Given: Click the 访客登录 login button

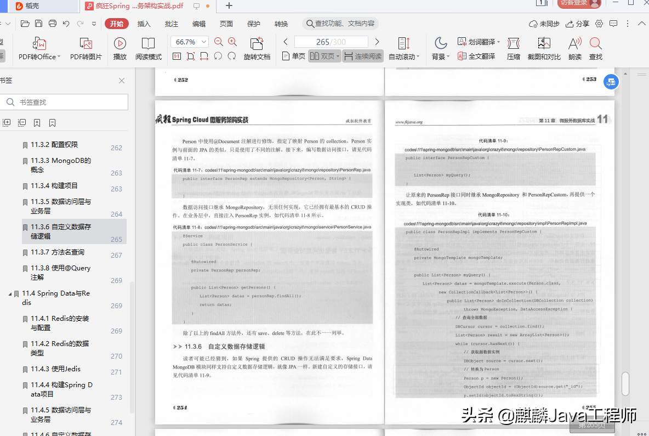Looking at the screenshot, I should (579, 3).
